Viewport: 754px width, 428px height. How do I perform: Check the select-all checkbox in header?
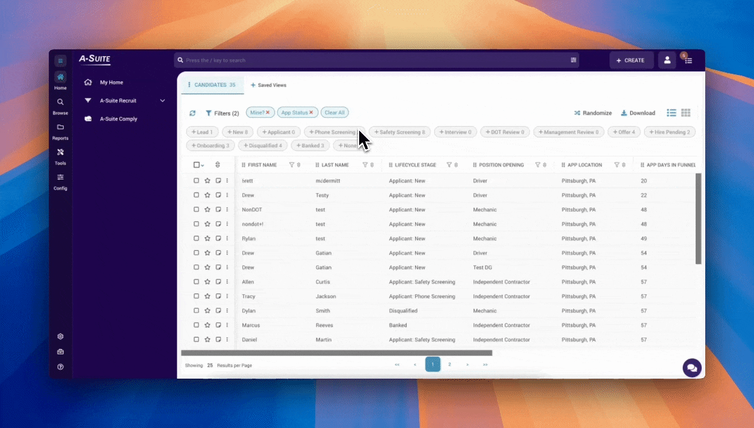196,165
